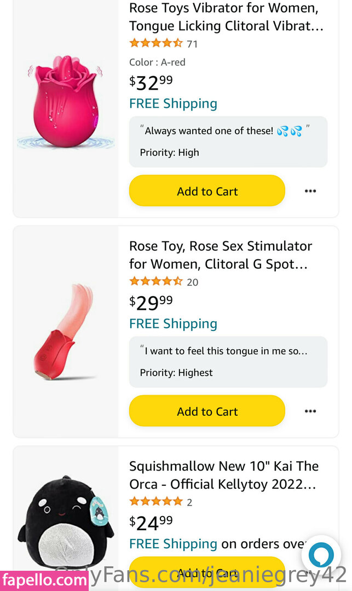Open three-dot menu for the $29.99 item
This screenshot has height=591, width=352.
click(x=310, y=411)
